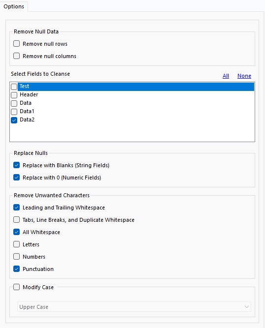Enable Tabs, Line Breaks, and Duplicate Whitespace
The height and width of the screenshot is (328, 265).
[17, 220]
